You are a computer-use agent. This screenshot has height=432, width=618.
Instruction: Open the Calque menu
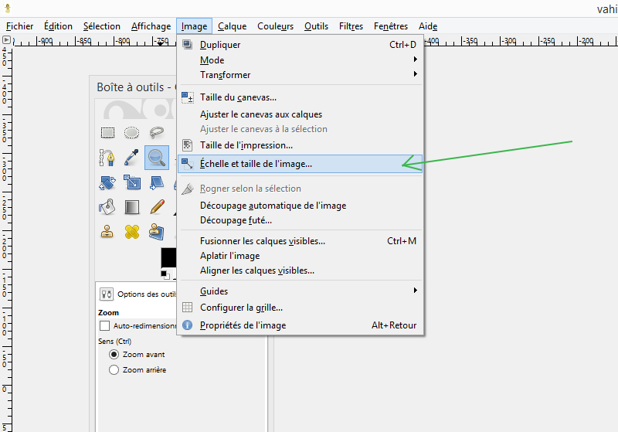pyautogui.click(x=233, y=26)
